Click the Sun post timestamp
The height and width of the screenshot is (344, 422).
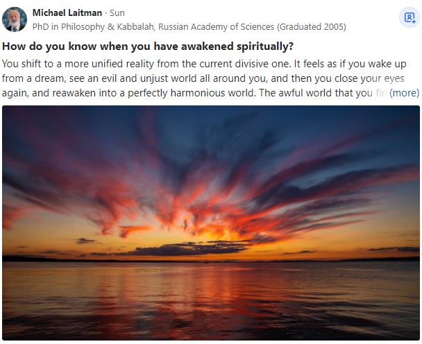click(117, 13)
